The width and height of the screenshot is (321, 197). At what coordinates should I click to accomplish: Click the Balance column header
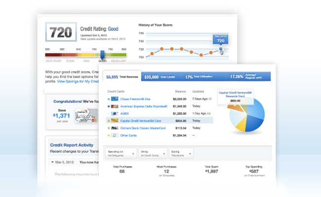pos(181,92)
